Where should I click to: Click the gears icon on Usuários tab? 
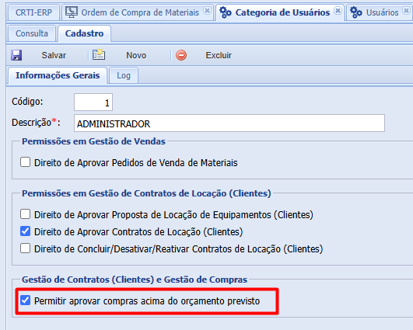[x=356, y=12]
